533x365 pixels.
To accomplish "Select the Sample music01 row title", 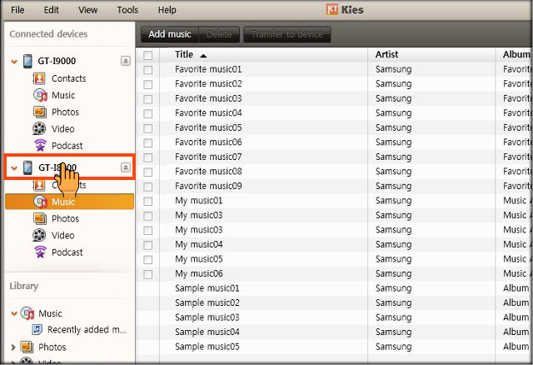I will 207,288.
